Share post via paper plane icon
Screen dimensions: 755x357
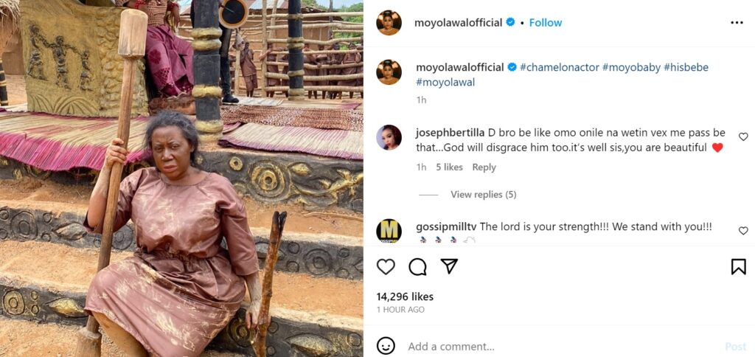pyautogui.click(x=449, y=266)
